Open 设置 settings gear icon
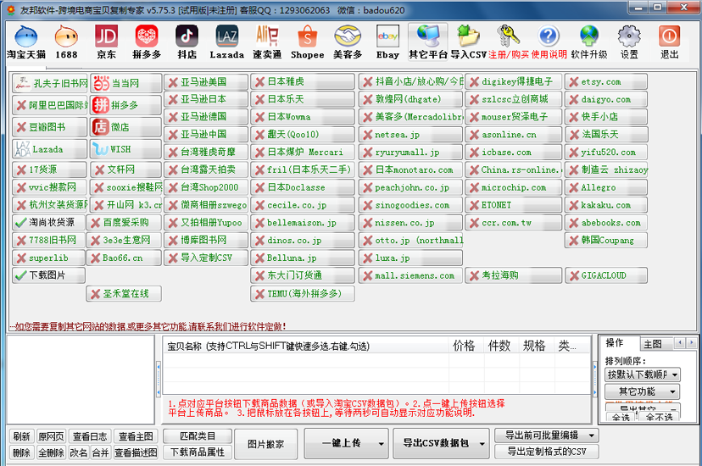Viewport: 702px width, 466px height. (628, 42)
